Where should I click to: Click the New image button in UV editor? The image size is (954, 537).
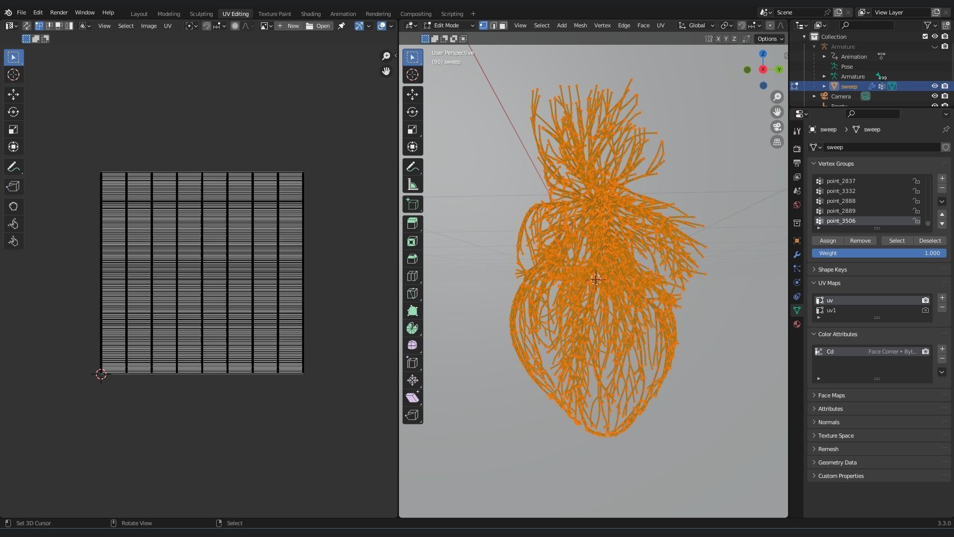pyautogui.click(x=289, y=26)
